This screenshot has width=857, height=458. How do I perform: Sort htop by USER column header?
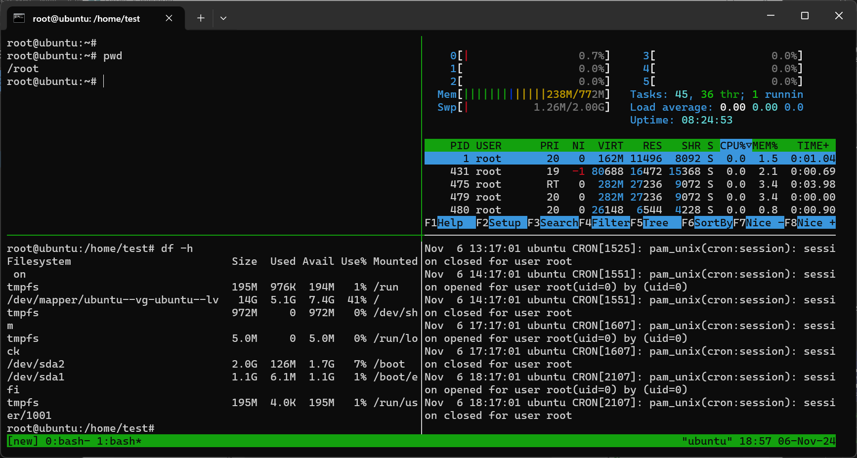tap(489, 146)
